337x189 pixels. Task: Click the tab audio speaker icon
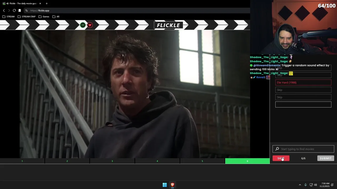coord(7,4)
